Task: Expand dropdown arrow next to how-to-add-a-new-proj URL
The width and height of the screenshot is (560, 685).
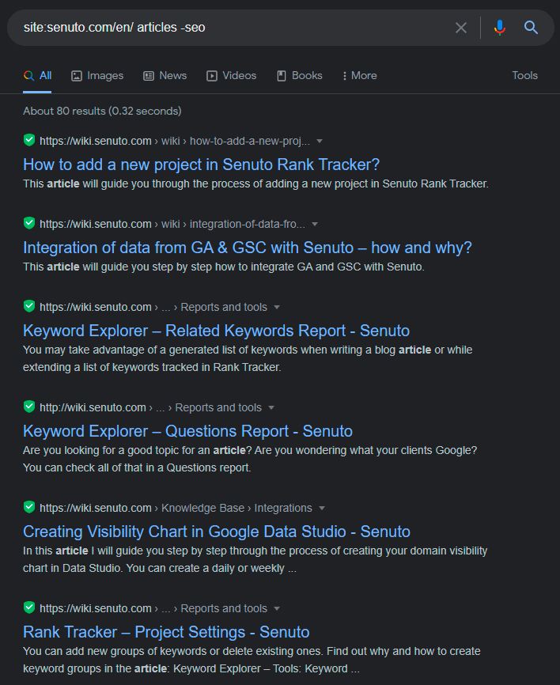Action: [x=320, y=141]
